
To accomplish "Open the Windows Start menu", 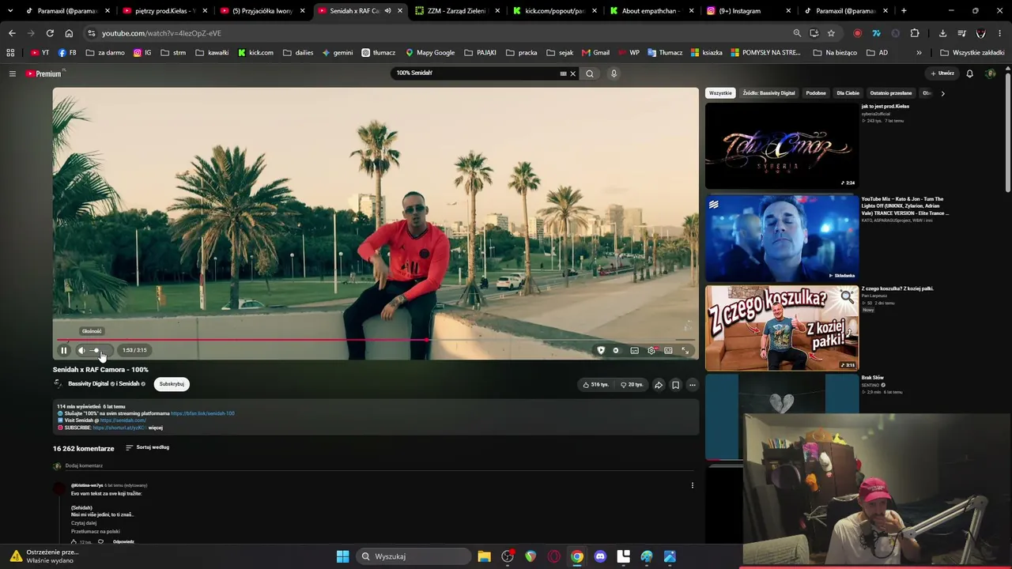I will click(x=342, y=556).
